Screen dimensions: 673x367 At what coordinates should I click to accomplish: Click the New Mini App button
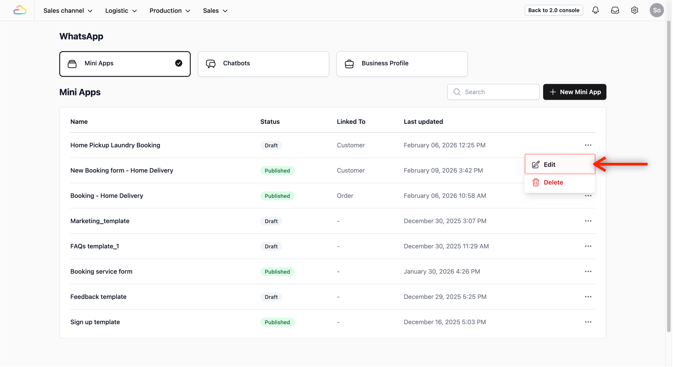(x=574, y=92)
